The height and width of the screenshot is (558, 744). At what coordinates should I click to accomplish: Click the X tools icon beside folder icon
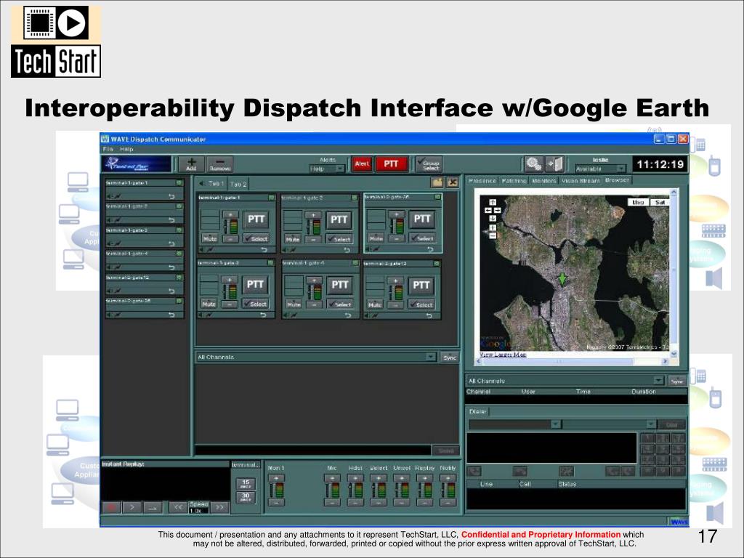point(453,182)
